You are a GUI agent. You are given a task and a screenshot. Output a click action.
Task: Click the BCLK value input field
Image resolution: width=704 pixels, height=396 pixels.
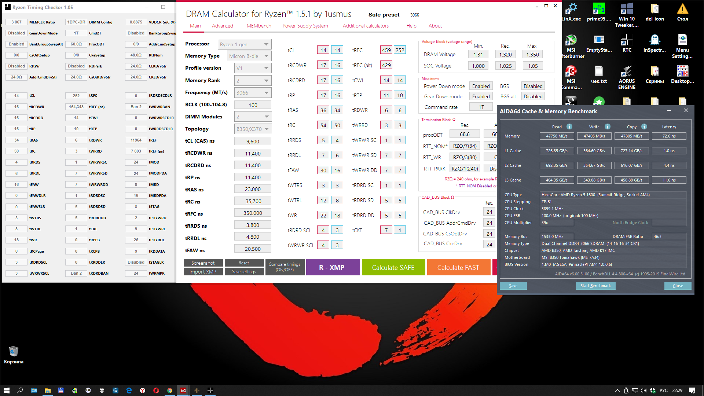coord(253,105)
